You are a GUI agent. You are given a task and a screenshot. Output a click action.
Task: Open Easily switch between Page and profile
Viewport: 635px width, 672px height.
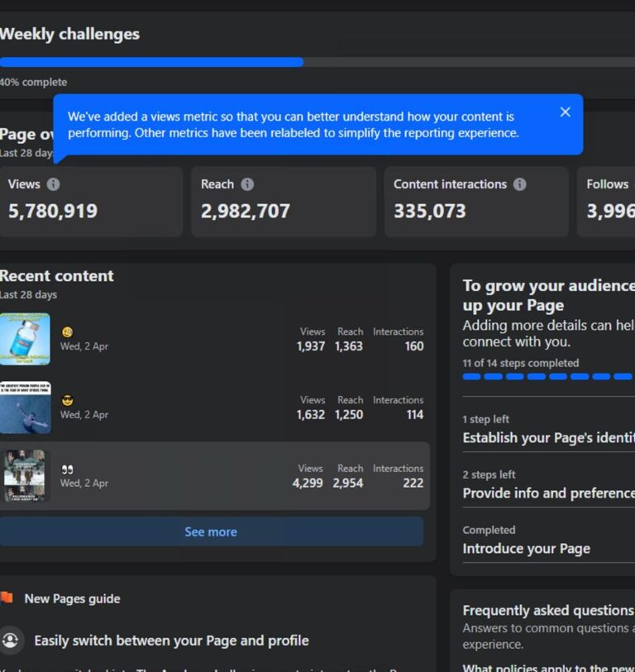point(171,641)
